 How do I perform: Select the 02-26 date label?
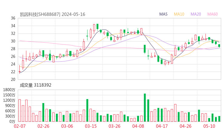43,126
